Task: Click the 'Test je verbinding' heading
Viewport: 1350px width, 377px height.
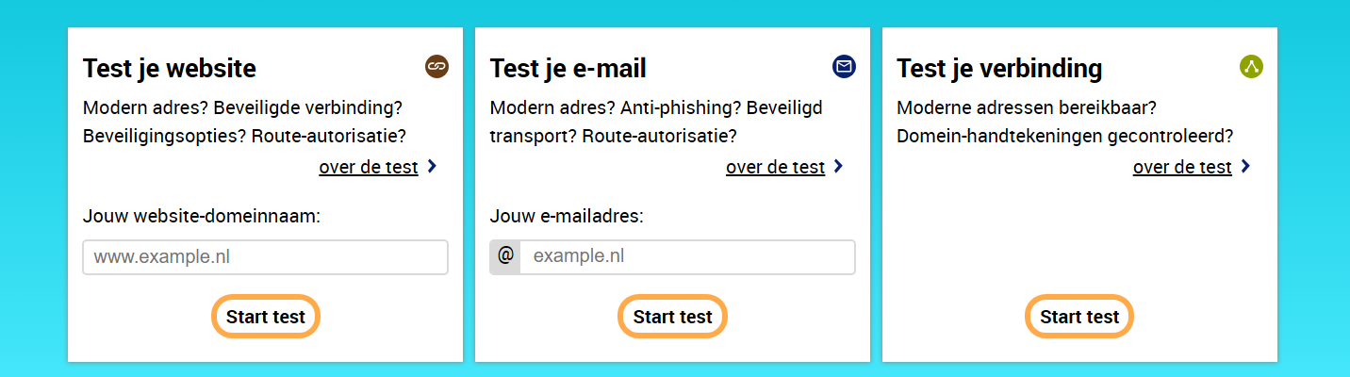Action: [999, 69]
